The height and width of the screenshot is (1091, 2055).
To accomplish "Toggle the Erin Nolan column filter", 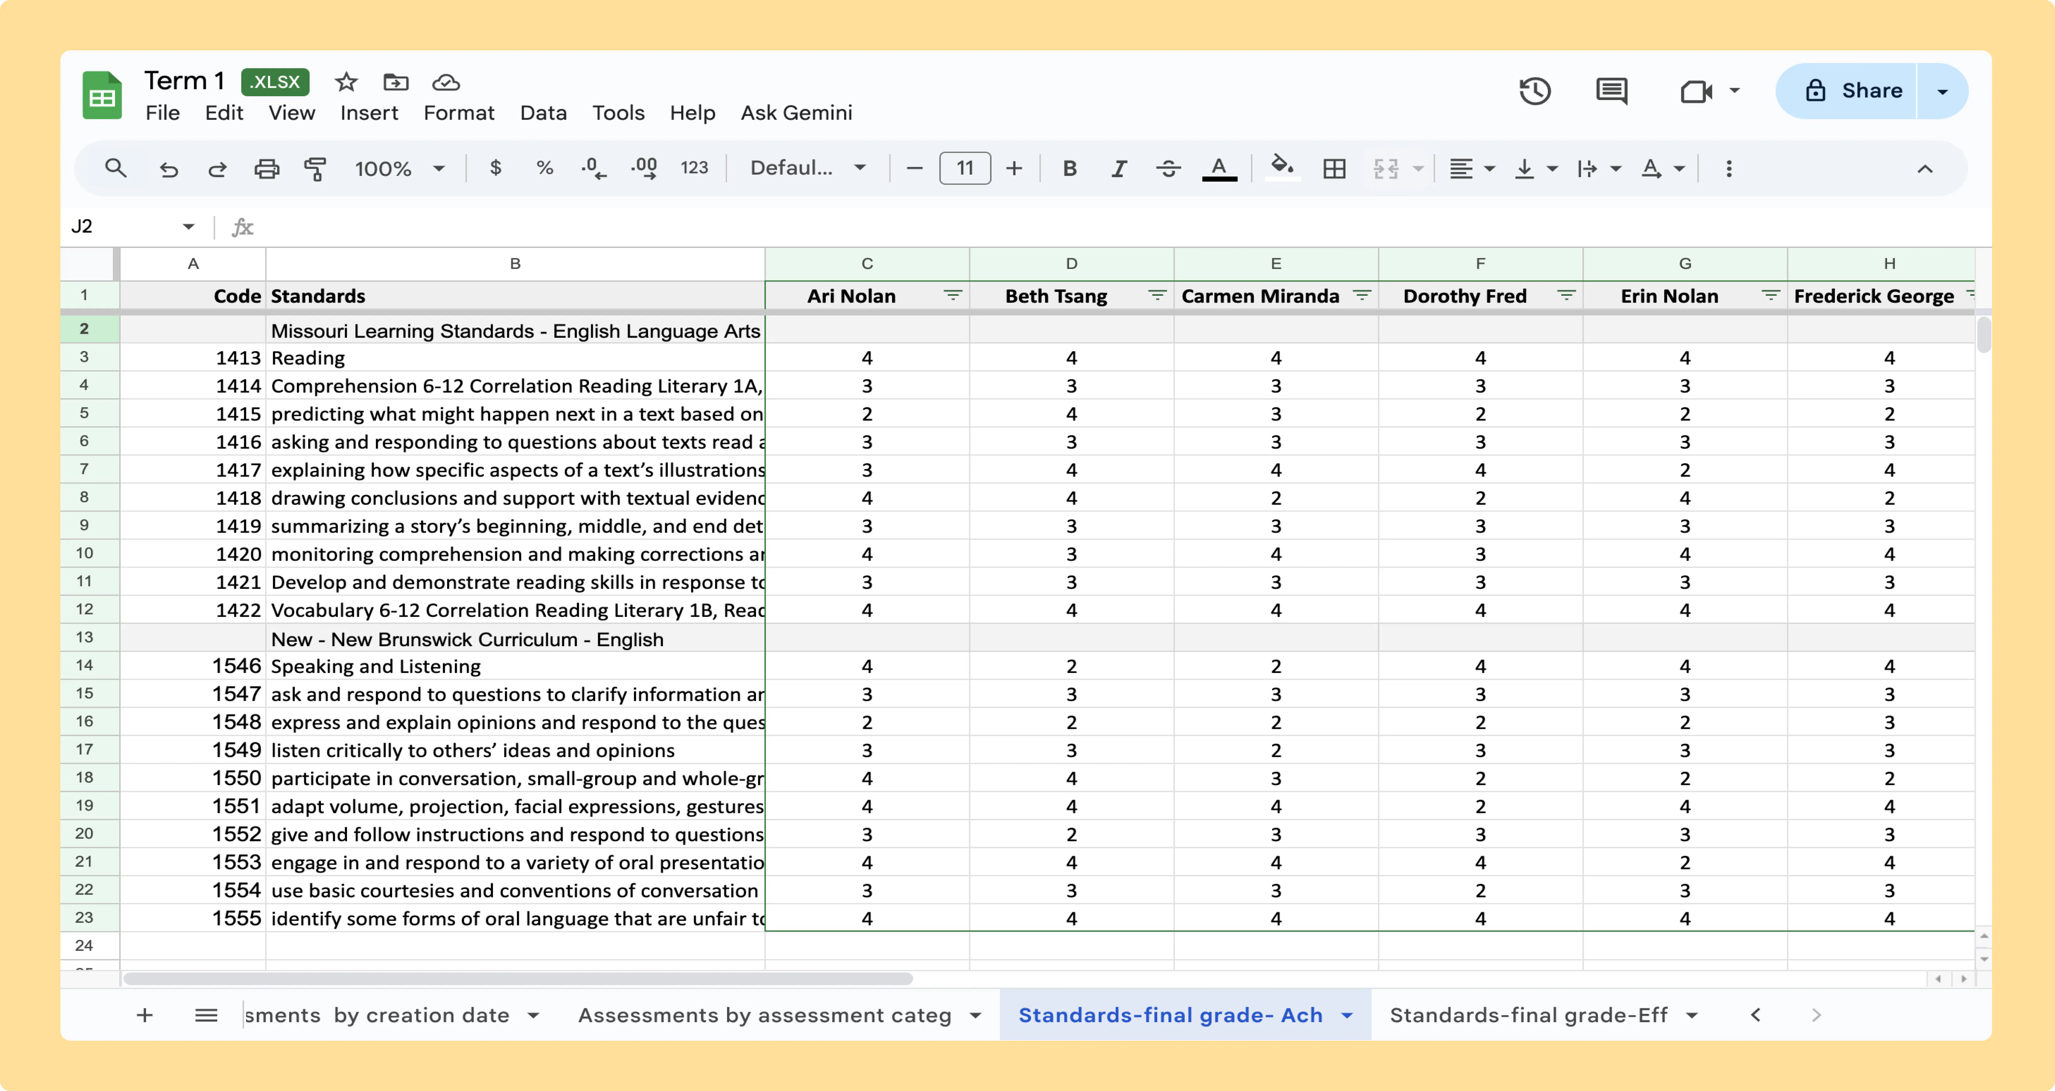I will (1770, 296).
